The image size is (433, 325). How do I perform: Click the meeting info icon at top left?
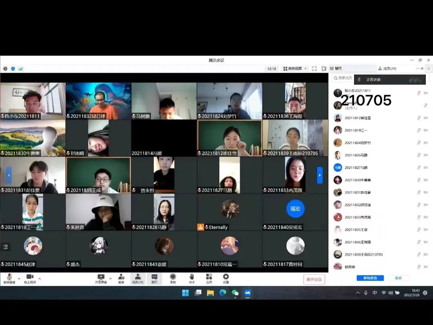click(x=5, y=69)
